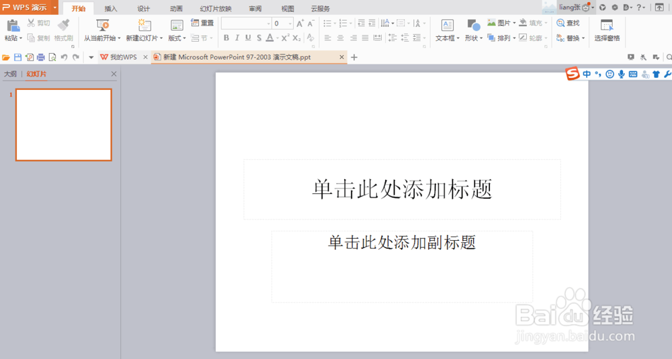672x359 pixels.
Task: Justify the text alignment
Action: click(x=365, y=38)
